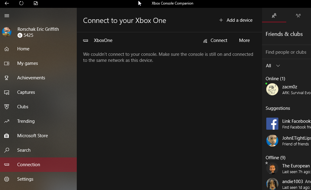Click the console icon next to XboxOne
311x190 pixels.
[x=86, y=41]
